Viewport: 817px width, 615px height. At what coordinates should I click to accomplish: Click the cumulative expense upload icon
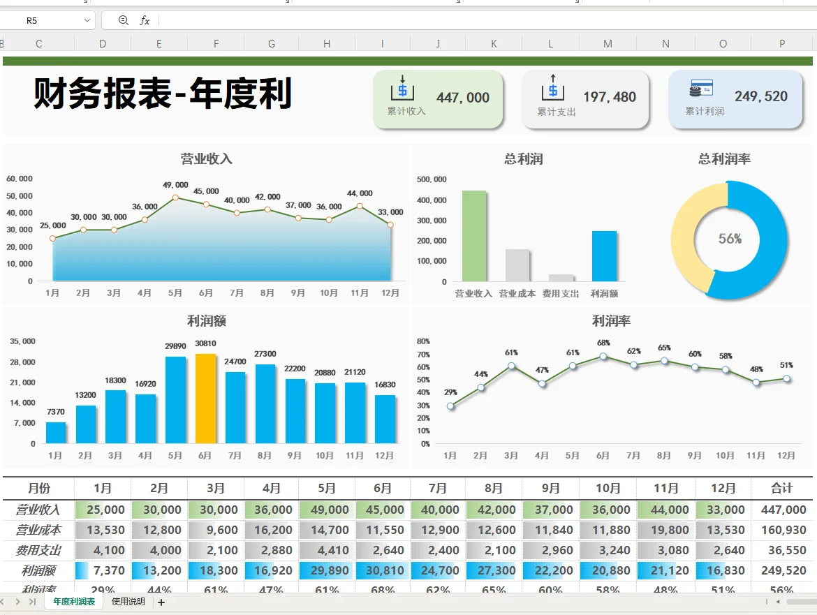(x=553, y=87)
